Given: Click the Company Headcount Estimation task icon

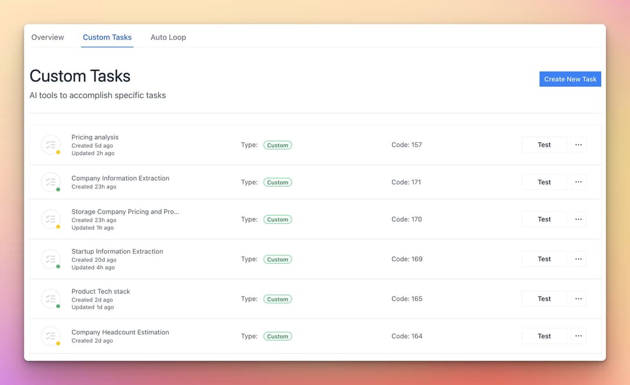Looking at the screenshot, I should 51,336.
